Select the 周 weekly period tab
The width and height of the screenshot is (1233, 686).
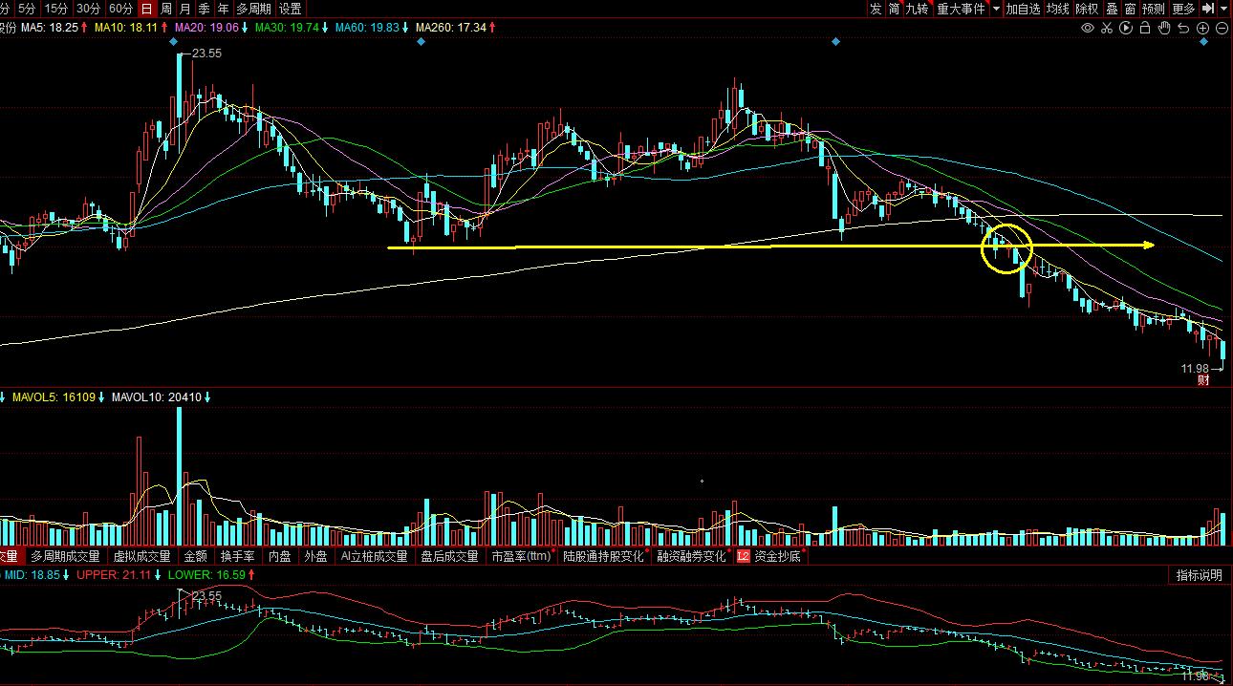pos(166,9)
